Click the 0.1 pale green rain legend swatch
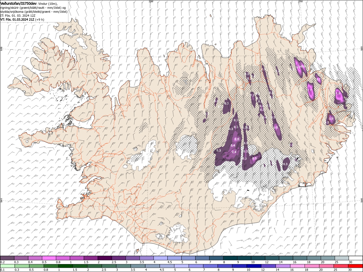Image resolution: width=363 pixels, height=272 pixels. [7, 266]
